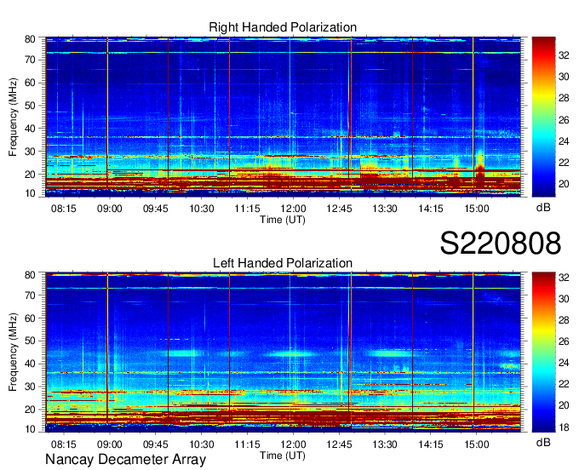Click the 08:15 tick on the bottom plot

point(64,444)
